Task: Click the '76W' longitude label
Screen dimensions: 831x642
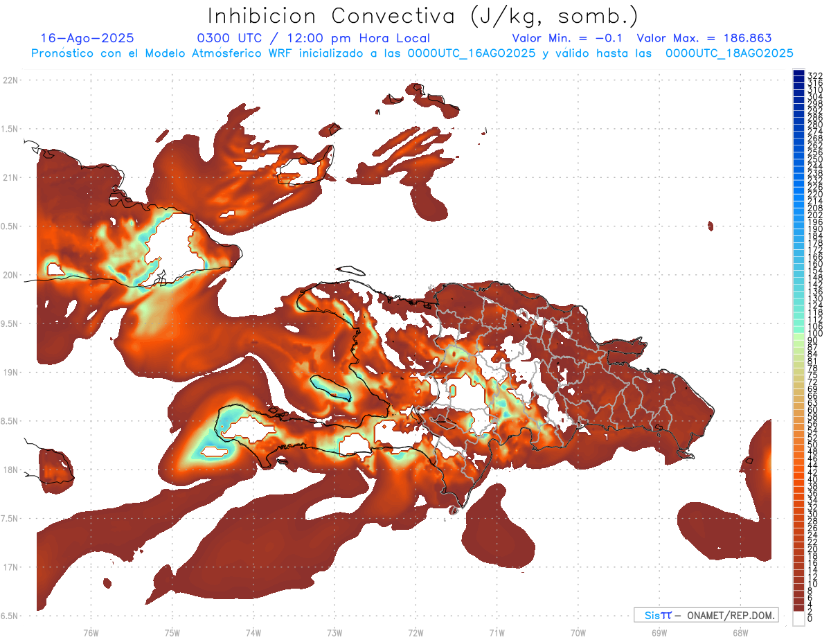Action: (x=91, y=633)
